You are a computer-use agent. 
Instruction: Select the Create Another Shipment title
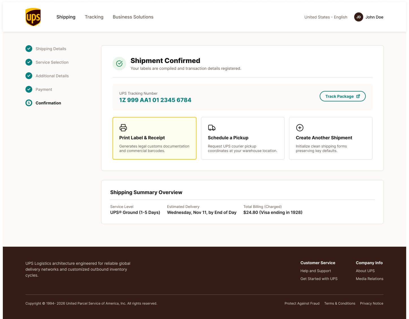click(324, 138)
